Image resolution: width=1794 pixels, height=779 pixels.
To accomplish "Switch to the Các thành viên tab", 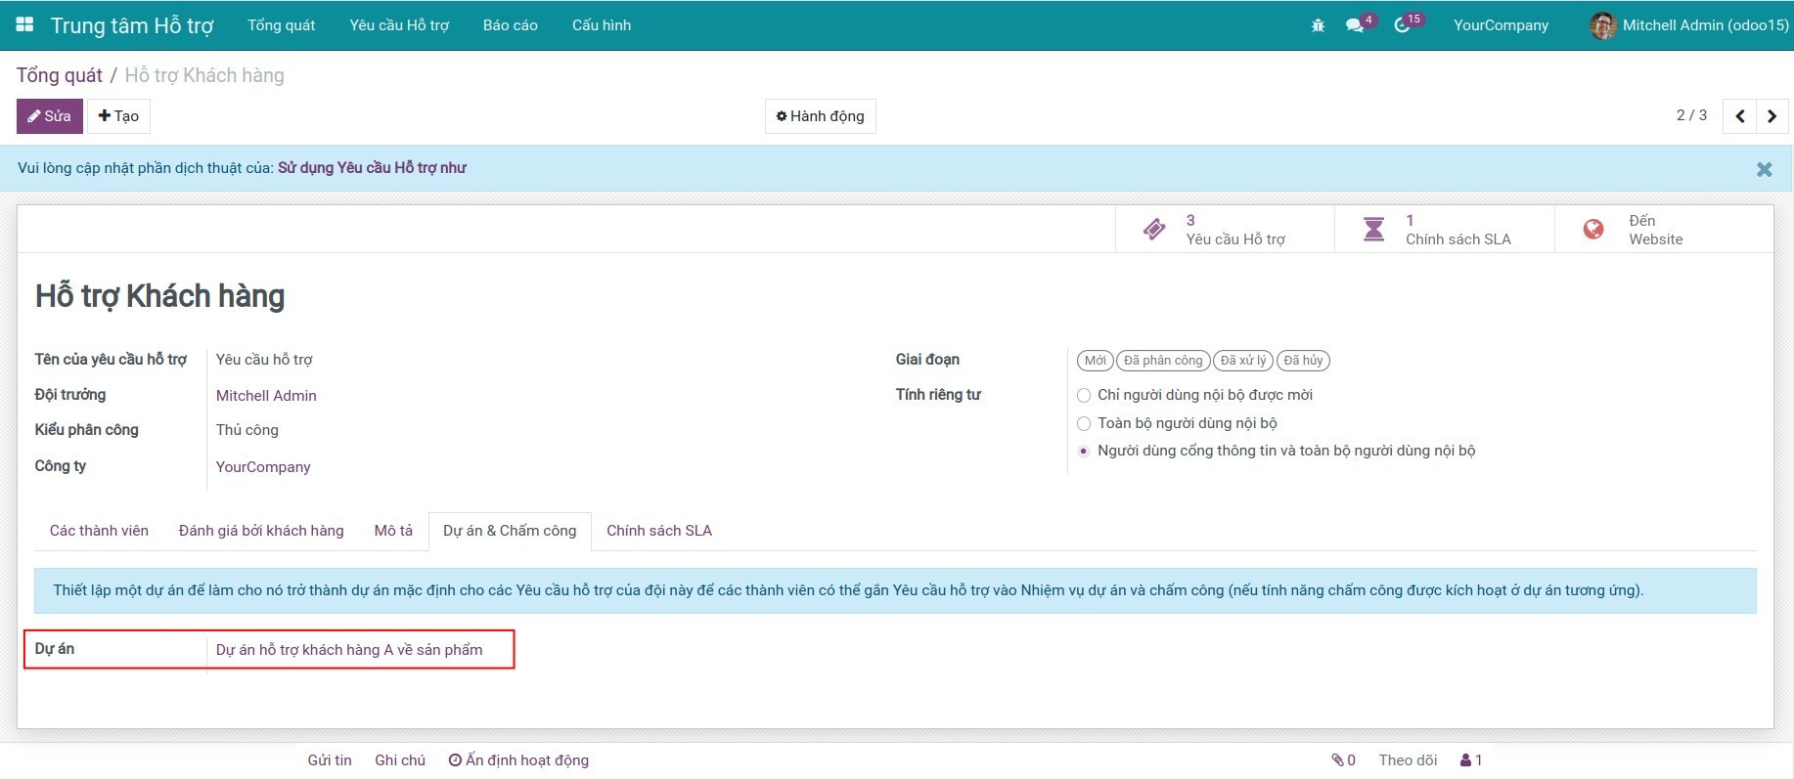I will tap(99, 531).
